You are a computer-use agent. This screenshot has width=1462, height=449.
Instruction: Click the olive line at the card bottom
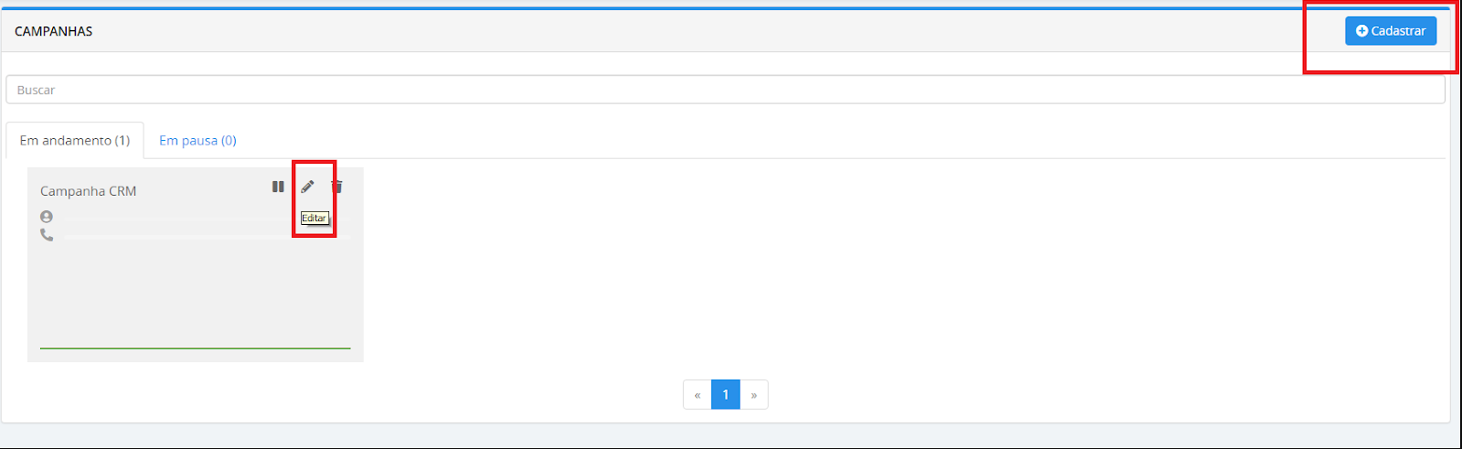click(x=196, y=348)
